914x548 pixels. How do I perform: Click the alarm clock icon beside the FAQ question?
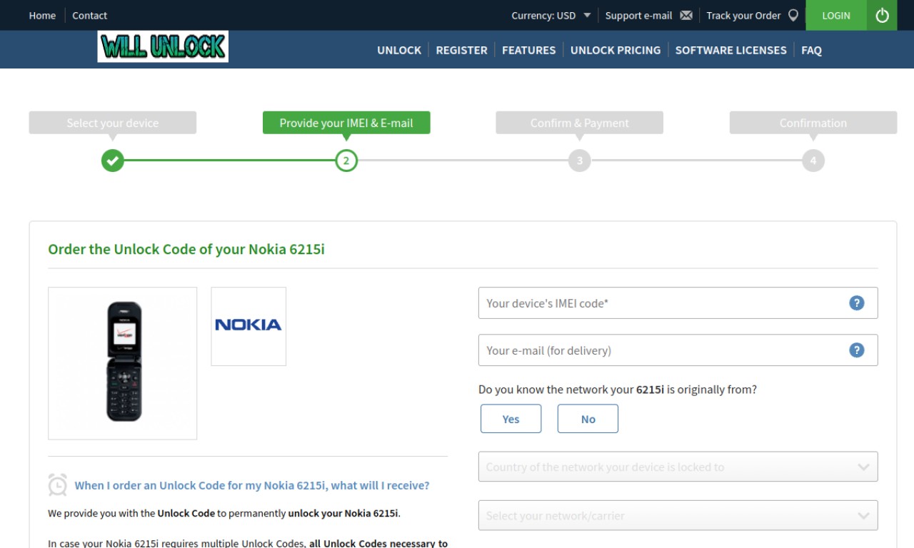58,485
